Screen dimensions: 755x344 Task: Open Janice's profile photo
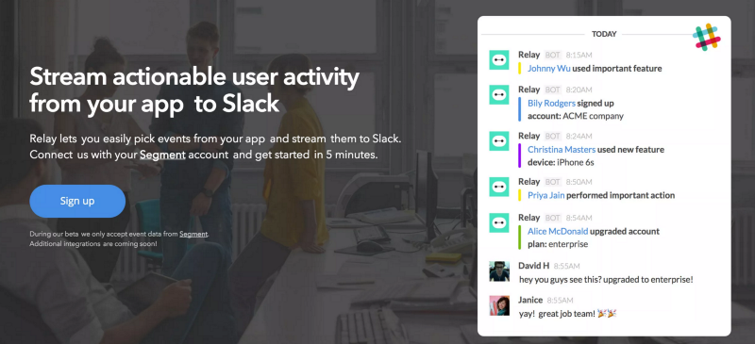point(499,305)
